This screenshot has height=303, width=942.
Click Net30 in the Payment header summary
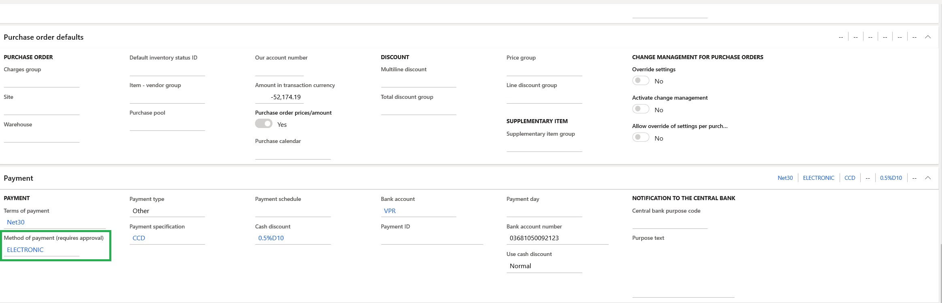[x=785, y=178]
